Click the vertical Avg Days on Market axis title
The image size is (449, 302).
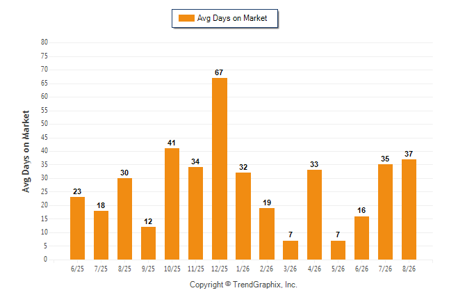26,152
